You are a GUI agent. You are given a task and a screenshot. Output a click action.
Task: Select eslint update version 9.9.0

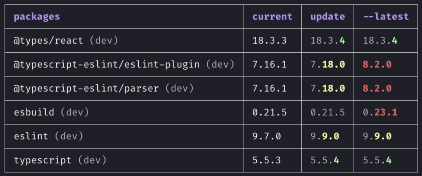click(x=325, y=136)
